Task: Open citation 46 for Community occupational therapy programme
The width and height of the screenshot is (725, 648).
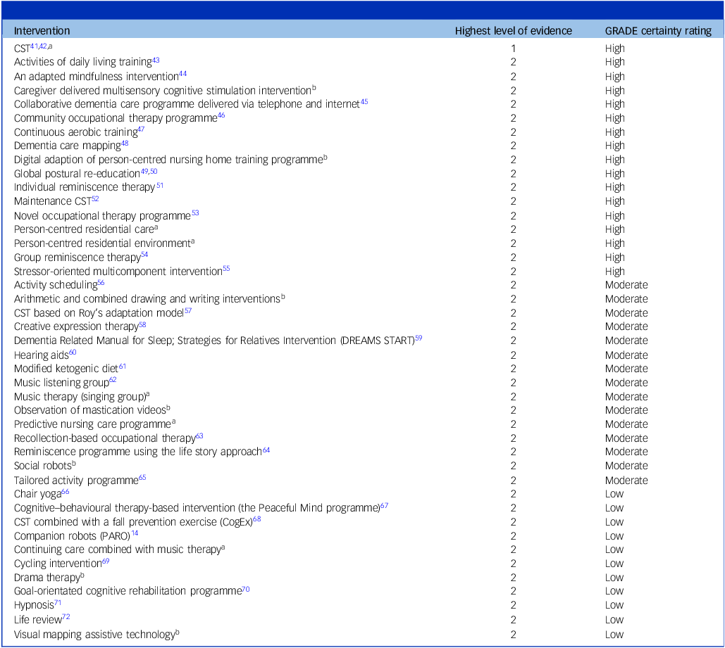Action: tap(221, 116)
